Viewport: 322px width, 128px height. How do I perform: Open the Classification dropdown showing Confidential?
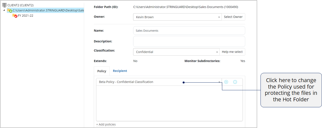click(176, 52)
